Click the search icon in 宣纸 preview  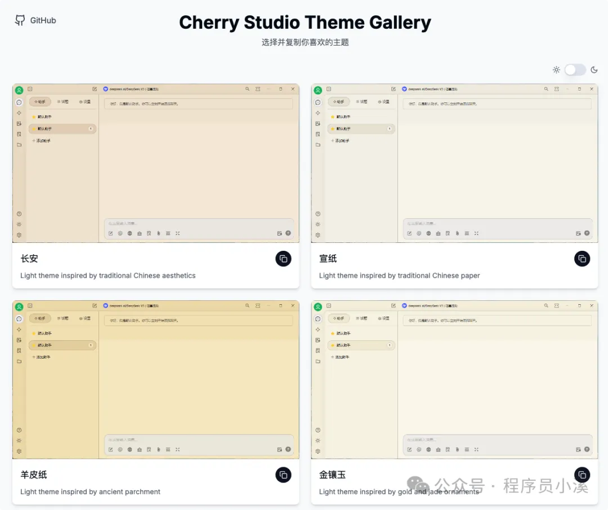click(546, 89)
